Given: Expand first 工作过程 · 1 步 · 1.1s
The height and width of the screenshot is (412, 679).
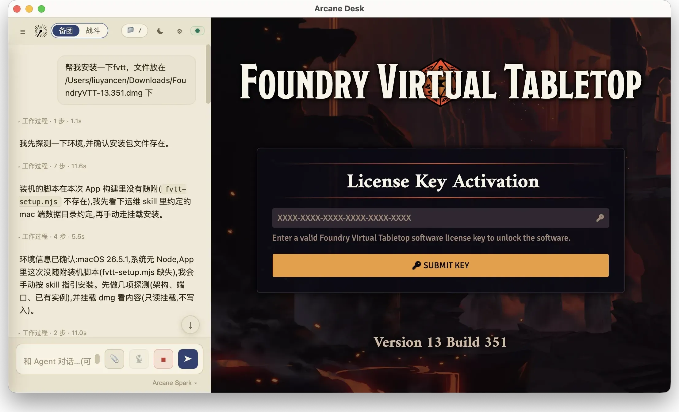Looking at the screenshot, I should [50, 121].
